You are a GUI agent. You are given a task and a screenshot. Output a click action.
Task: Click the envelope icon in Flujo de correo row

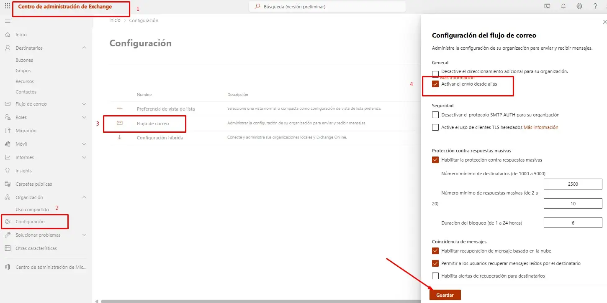(120, 123)
